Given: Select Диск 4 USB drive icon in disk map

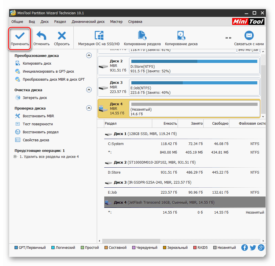Looking at the screenshot, I should point(103,108).
